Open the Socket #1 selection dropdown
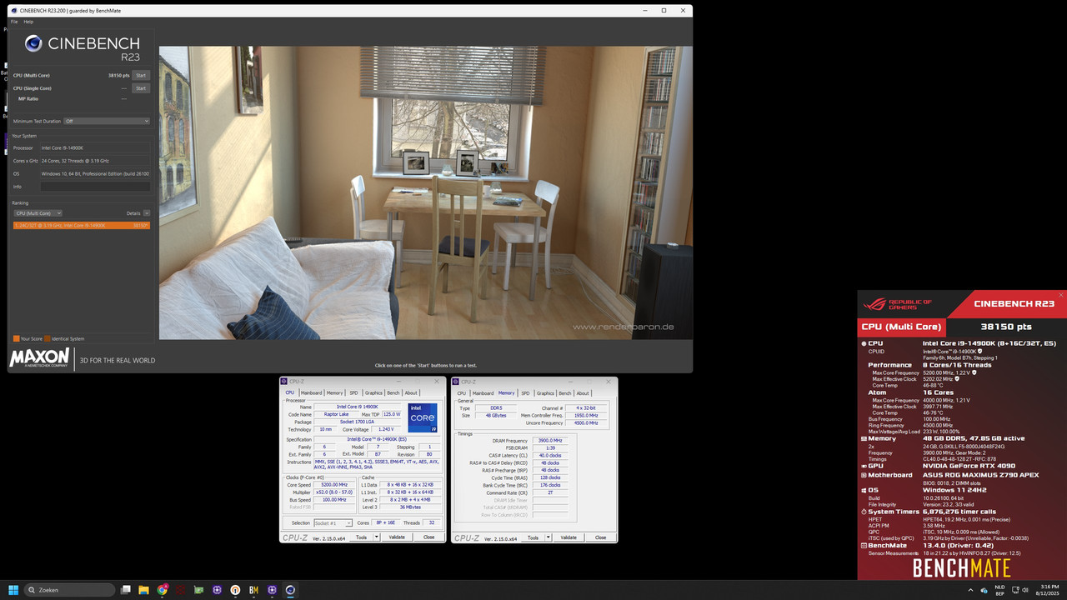The image size is (1067, 600). coord(333,523)
